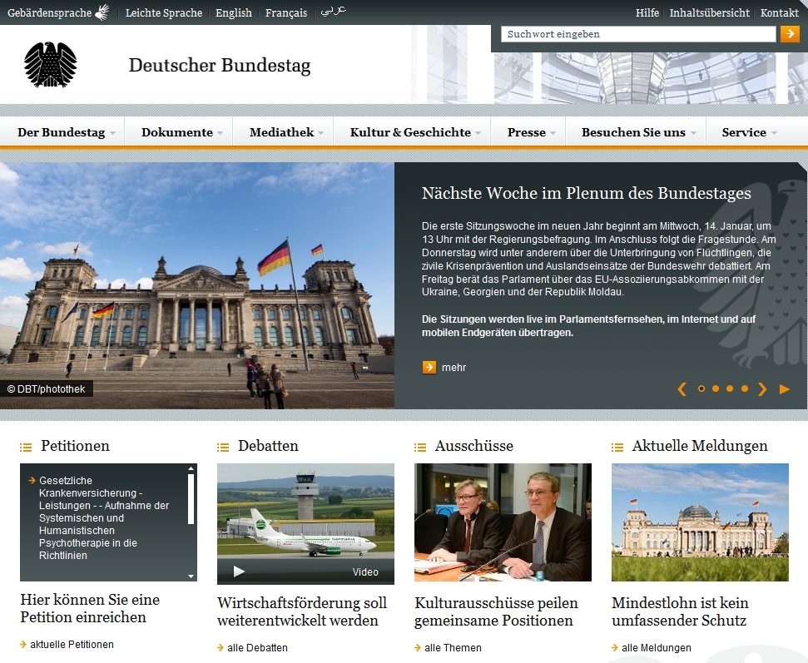Open aktuelle Petitionen link
This screenshot has height=663, width=808.
coord(72,644)
